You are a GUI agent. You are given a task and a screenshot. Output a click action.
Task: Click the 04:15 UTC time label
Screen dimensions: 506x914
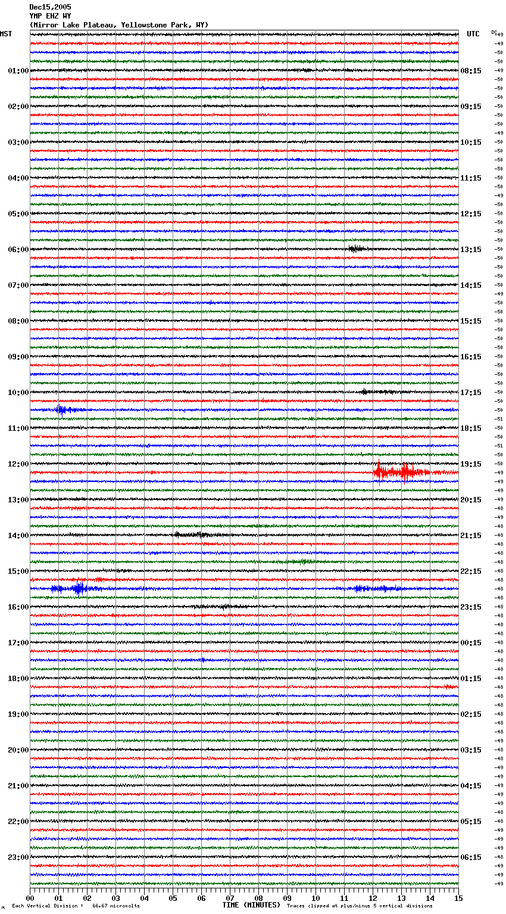point(471,786)
